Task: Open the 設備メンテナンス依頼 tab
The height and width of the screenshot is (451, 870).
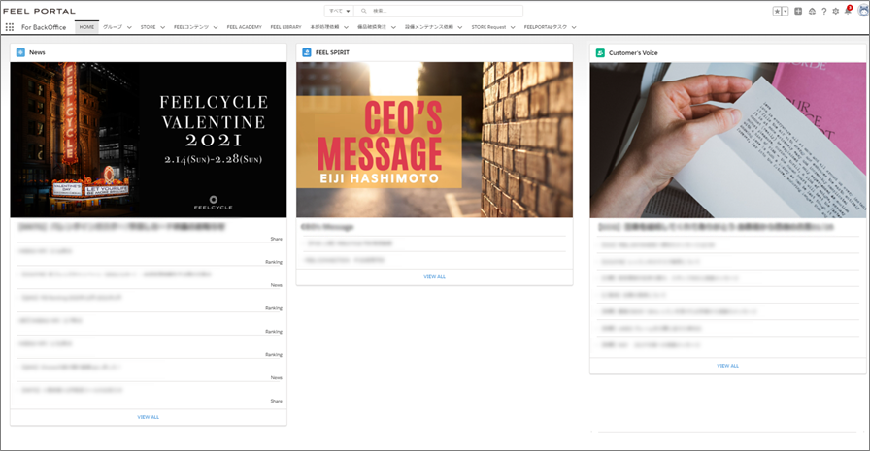Action: click(429, 26)
